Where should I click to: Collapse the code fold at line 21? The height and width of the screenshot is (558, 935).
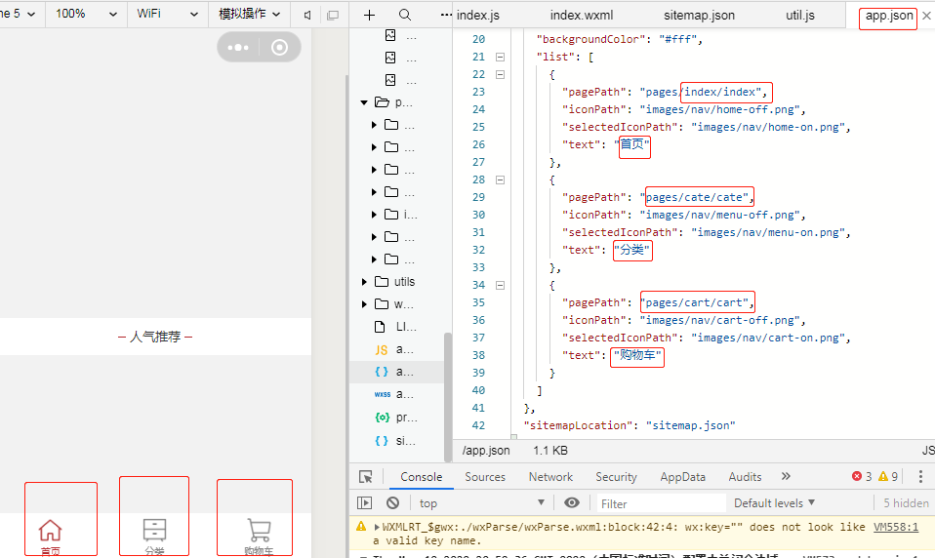point(501,58)
